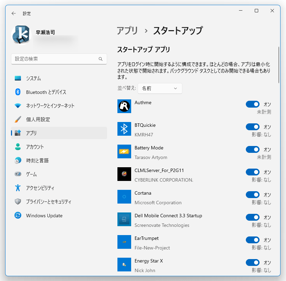The width and height of the screenshot is (286, 281).
Task: Click the Cortana app icon
Action: [x=124, y=197]
